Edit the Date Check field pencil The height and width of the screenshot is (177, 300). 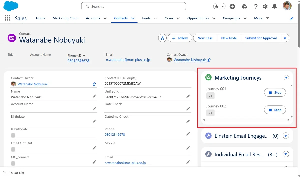tap(188, 109)
